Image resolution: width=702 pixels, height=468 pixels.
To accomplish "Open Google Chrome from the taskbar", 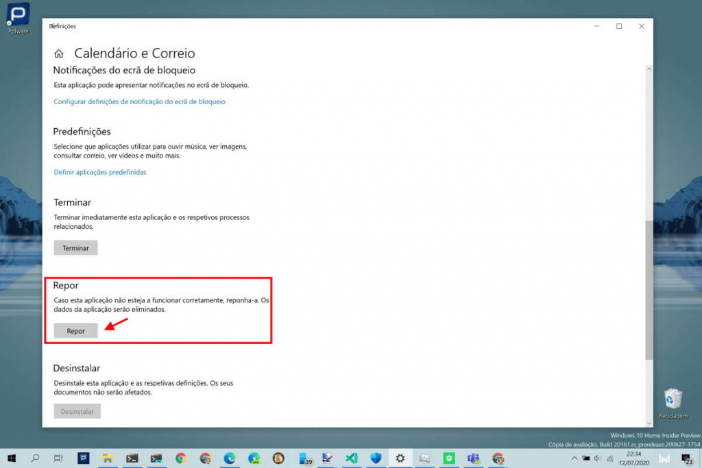I will click(180, 458).
